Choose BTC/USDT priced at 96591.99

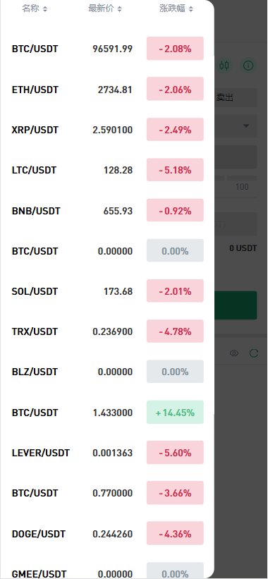107,49
